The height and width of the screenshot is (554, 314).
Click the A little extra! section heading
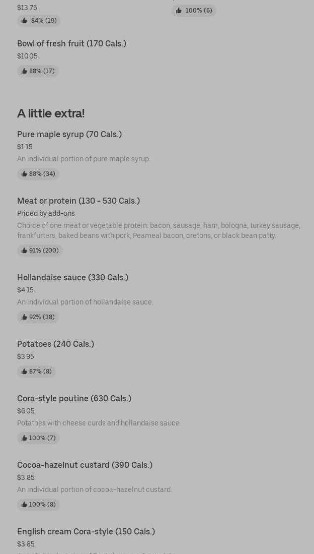coord(51,113)
